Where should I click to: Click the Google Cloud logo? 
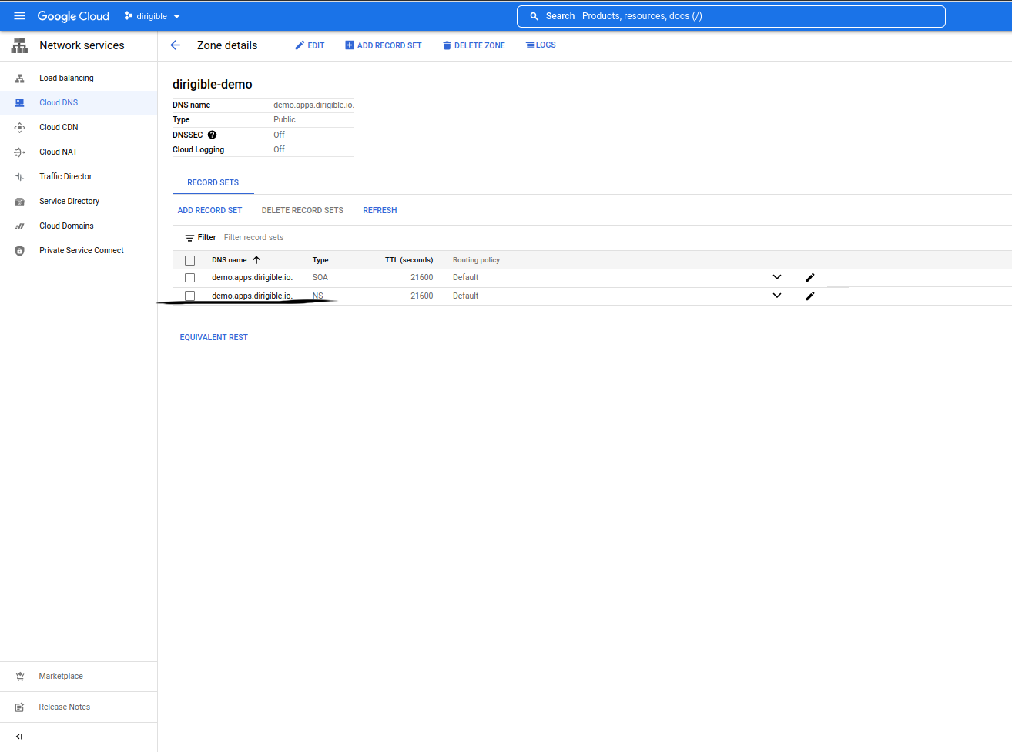point(73,16)
